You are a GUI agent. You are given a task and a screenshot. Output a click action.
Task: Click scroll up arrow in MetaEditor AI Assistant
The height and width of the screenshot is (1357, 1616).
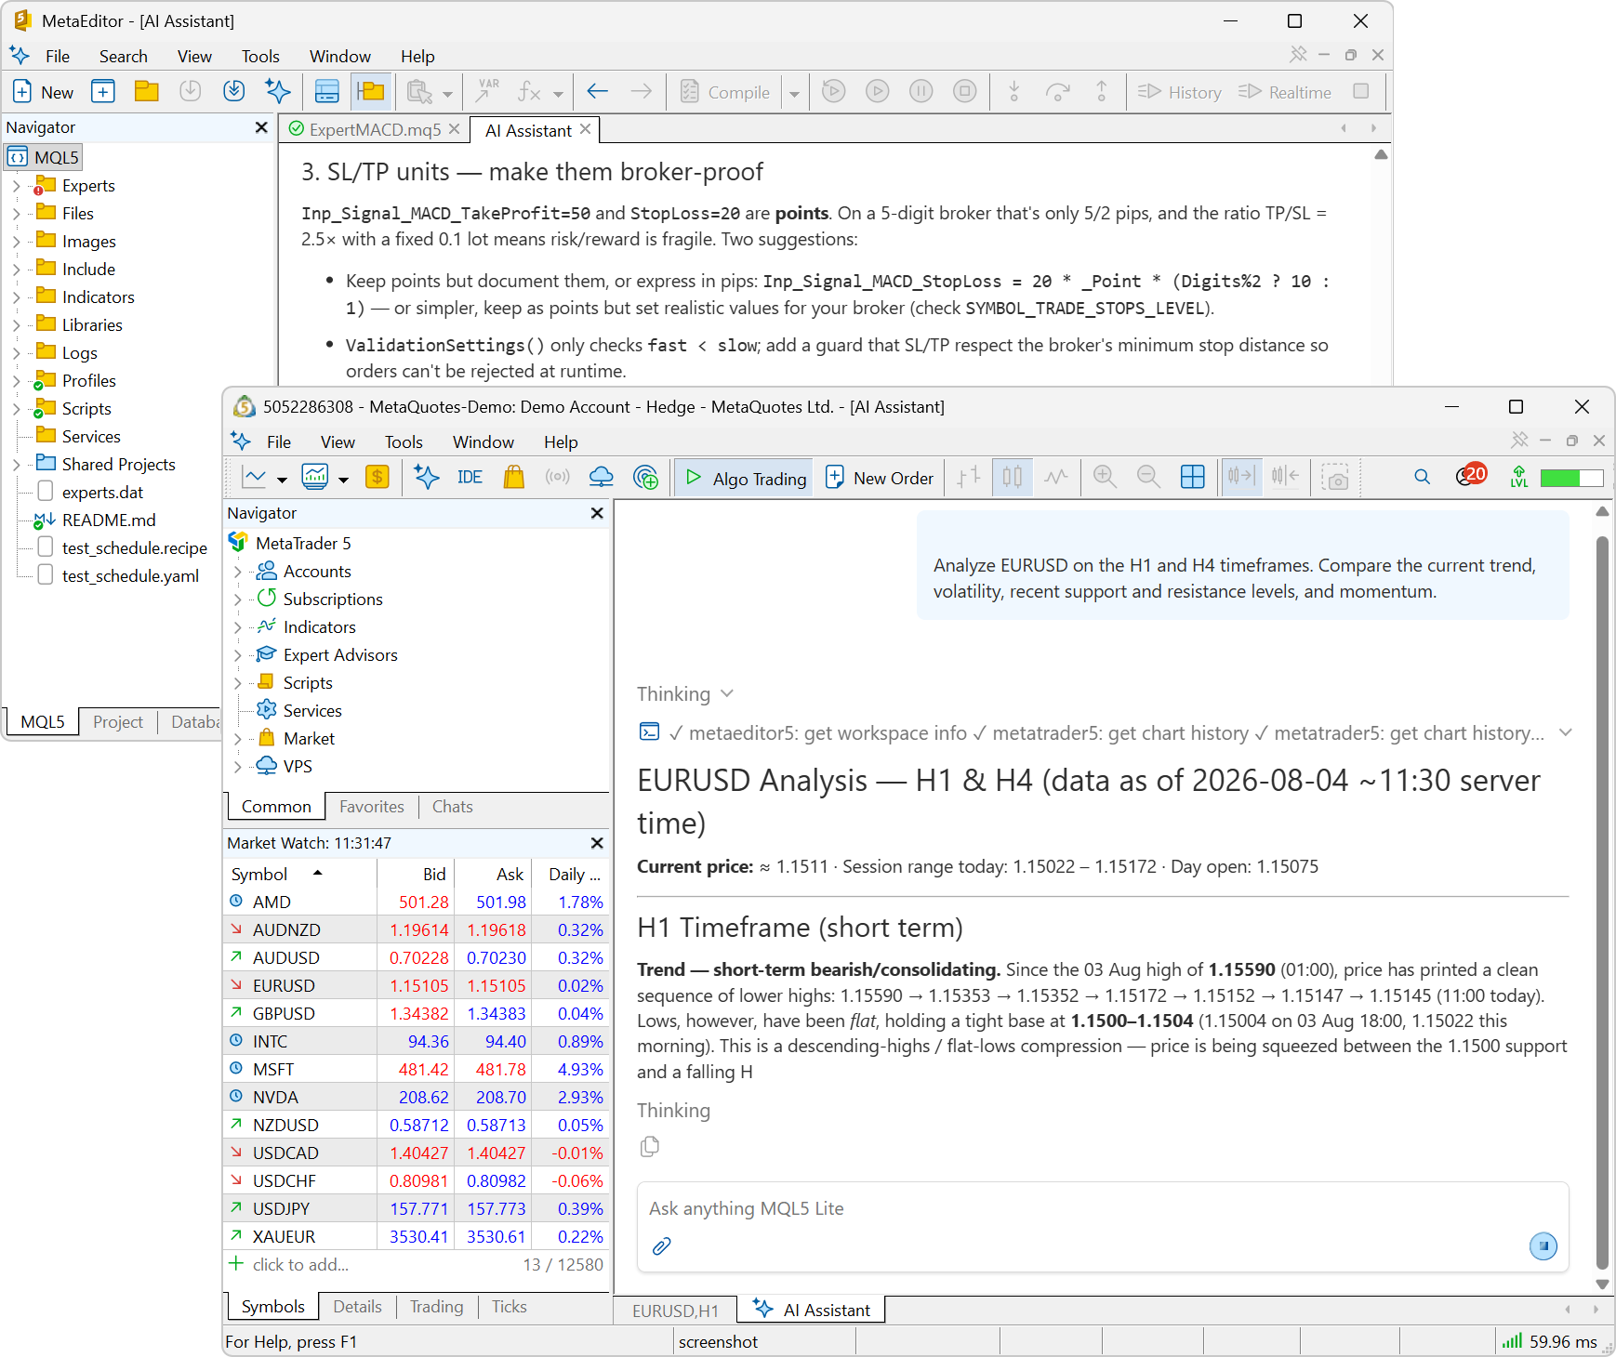(x=1382, y=154)
